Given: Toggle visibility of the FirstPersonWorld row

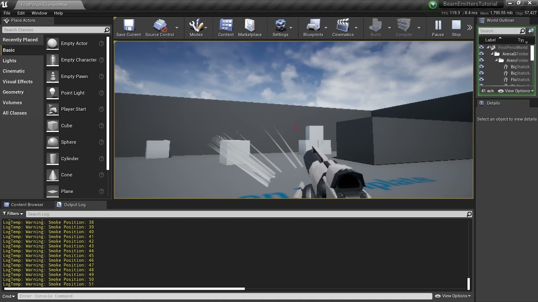Looking at the screenshot, I should click(482, 47).
